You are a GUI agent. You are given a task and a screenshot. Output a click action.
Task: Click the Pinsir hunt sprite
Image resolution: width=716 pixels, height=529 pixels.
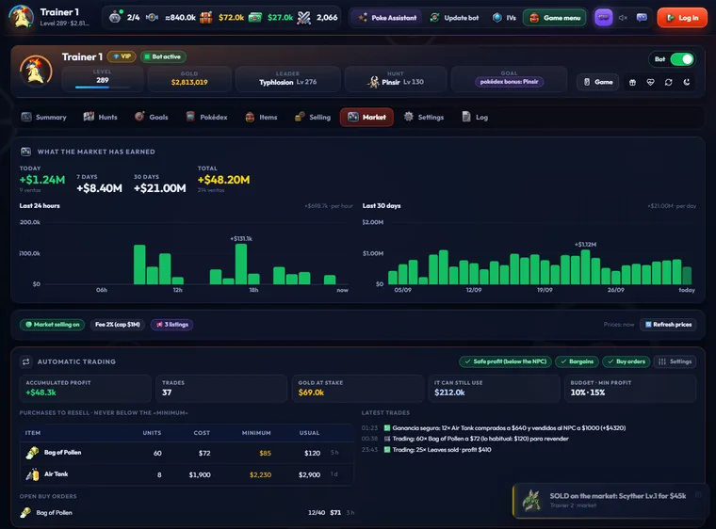374,82
